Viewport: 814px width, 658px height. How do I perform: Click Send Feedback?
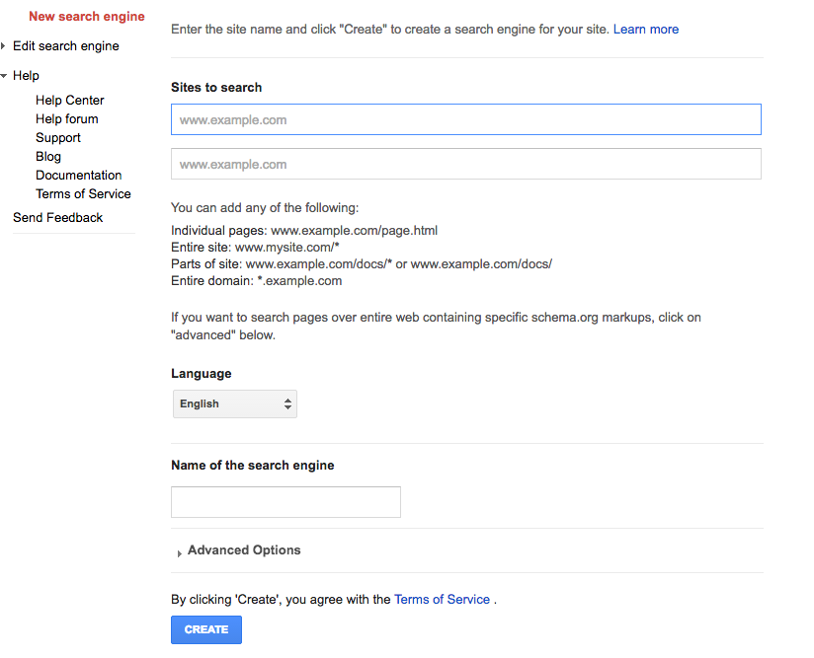click(57, 217)
